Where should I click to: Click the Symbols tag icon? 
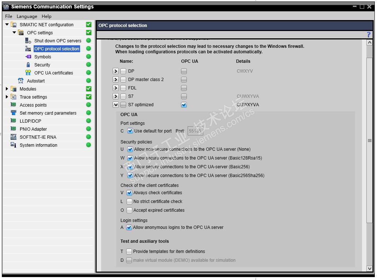pyautogui.click(x=28, y=57)
